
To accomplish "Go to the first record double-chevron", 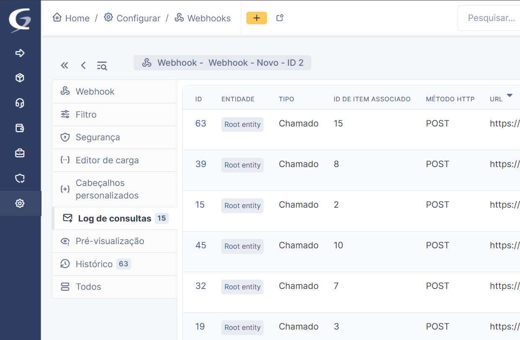I will click(65, 65).
